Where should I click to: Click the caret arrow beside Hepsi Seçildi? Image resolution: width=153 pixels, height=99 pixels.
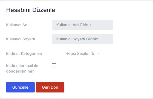(99, 53)
